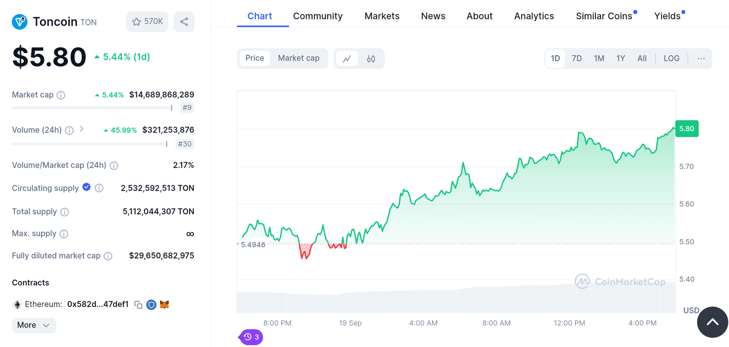The width and height of the screenshot is (729, 347).
Task: Show Market cap info tooltip icon
Action: [61, 95]
